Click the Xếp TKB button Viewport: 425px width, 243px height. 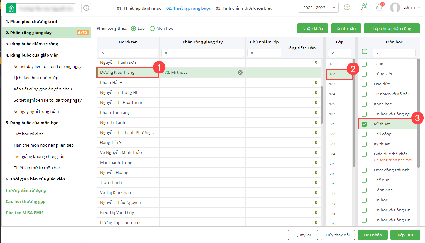405,235
